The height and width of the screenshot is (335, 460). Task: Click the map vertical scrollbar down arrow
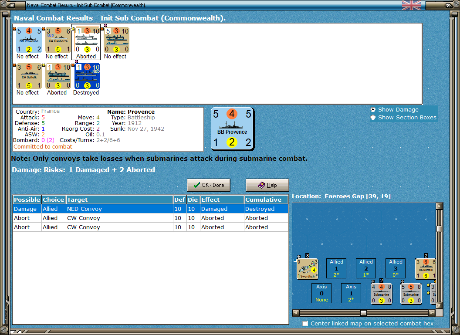click(x=439, y=305)
